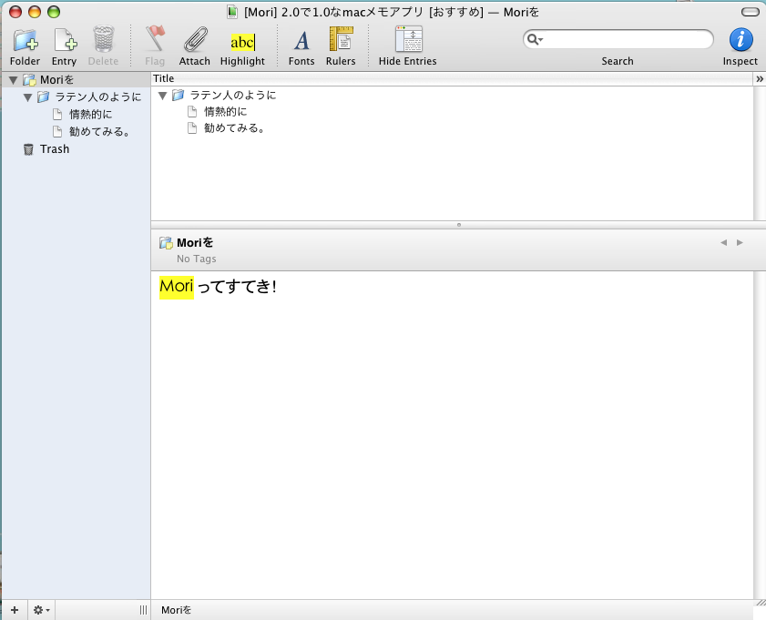The height and width of the screenshot is (620, 766).
Task: Click the plus button at bottom left
Action: tap(14, 610)
